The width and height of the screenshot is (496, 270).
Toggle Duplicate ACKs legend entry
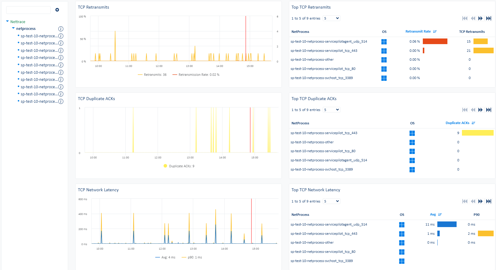pyautogui.click(x=179, y=166)
